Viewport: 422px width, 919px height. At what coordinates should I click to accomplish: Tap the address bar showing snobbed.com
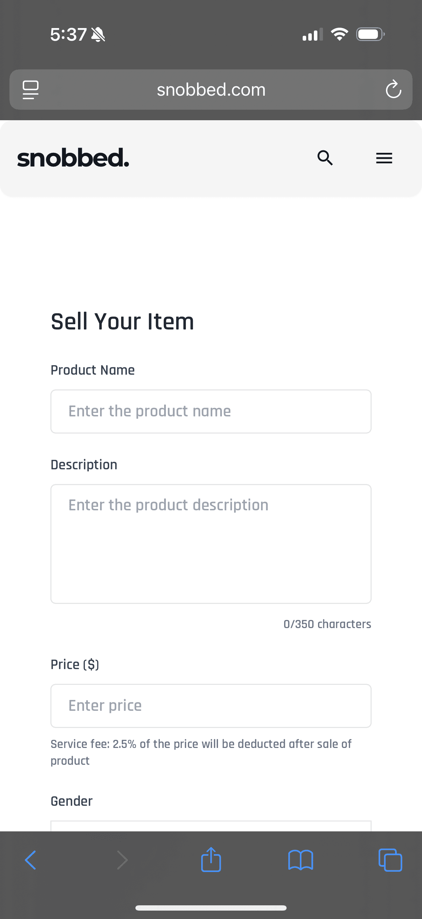[211, 89]
